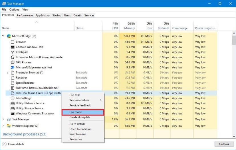Open the File menu
The width and height of the screenshot is (236, 150).
tap(4, 9)
